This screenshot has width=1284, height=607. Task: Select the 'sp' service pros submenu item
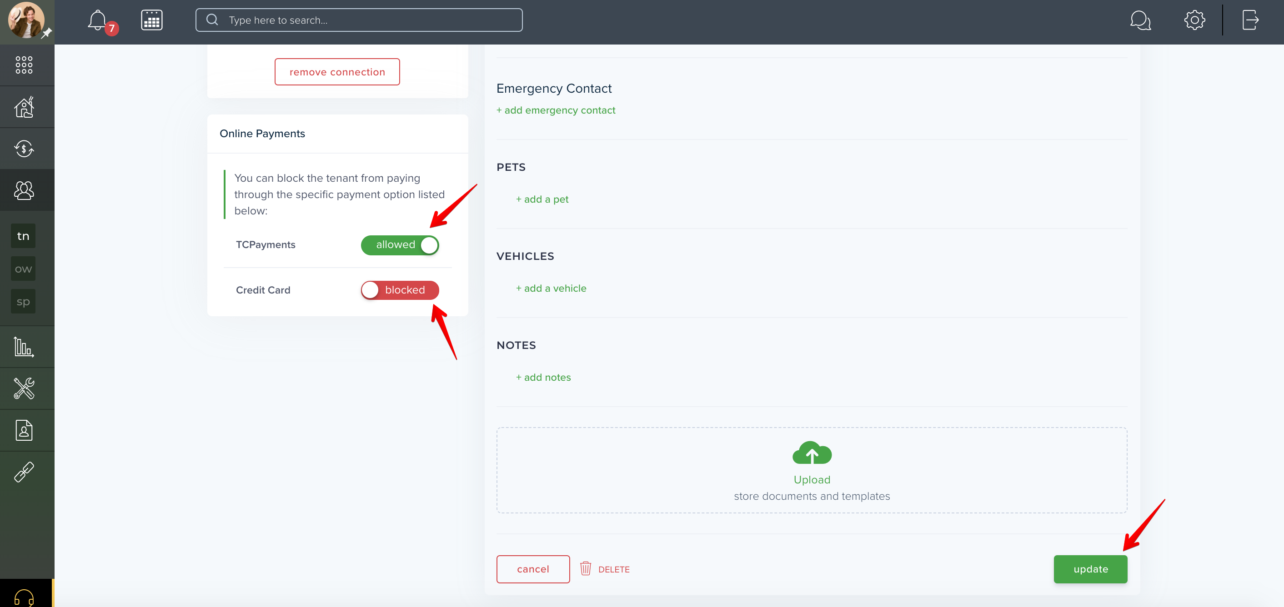coord(23,301)
